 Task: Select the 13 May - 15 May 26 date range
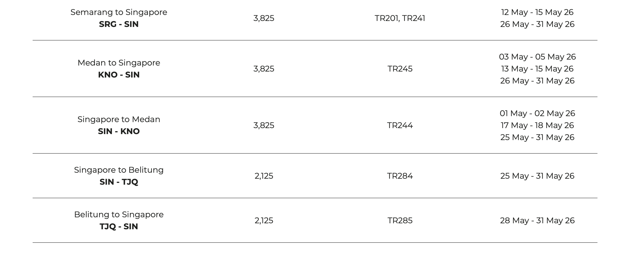[x=537, y=69]
